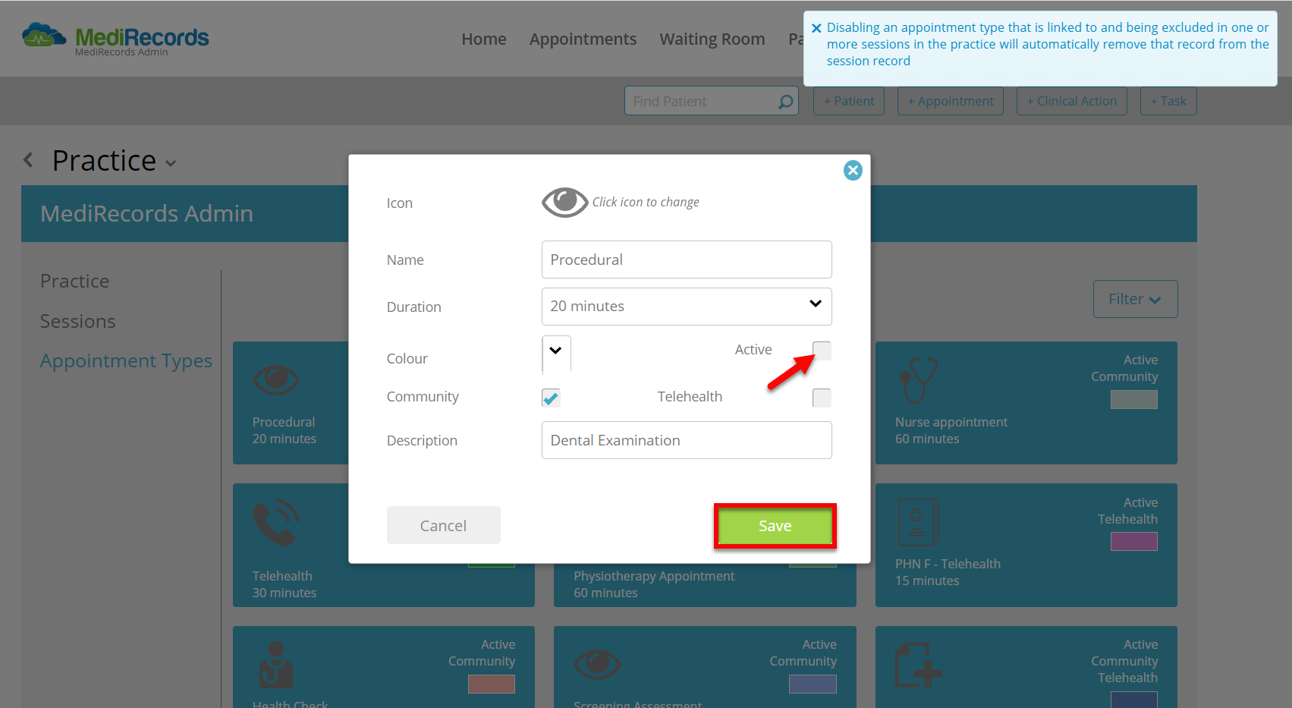Click the document plus icon on bottom-right card
This screenshot has height=708, width=1292.
click(919, 665)
